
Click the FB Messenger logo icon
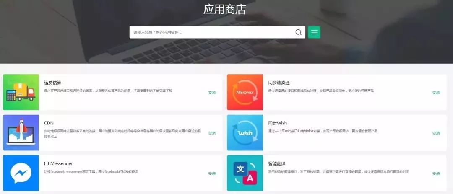tap(21, 173)
